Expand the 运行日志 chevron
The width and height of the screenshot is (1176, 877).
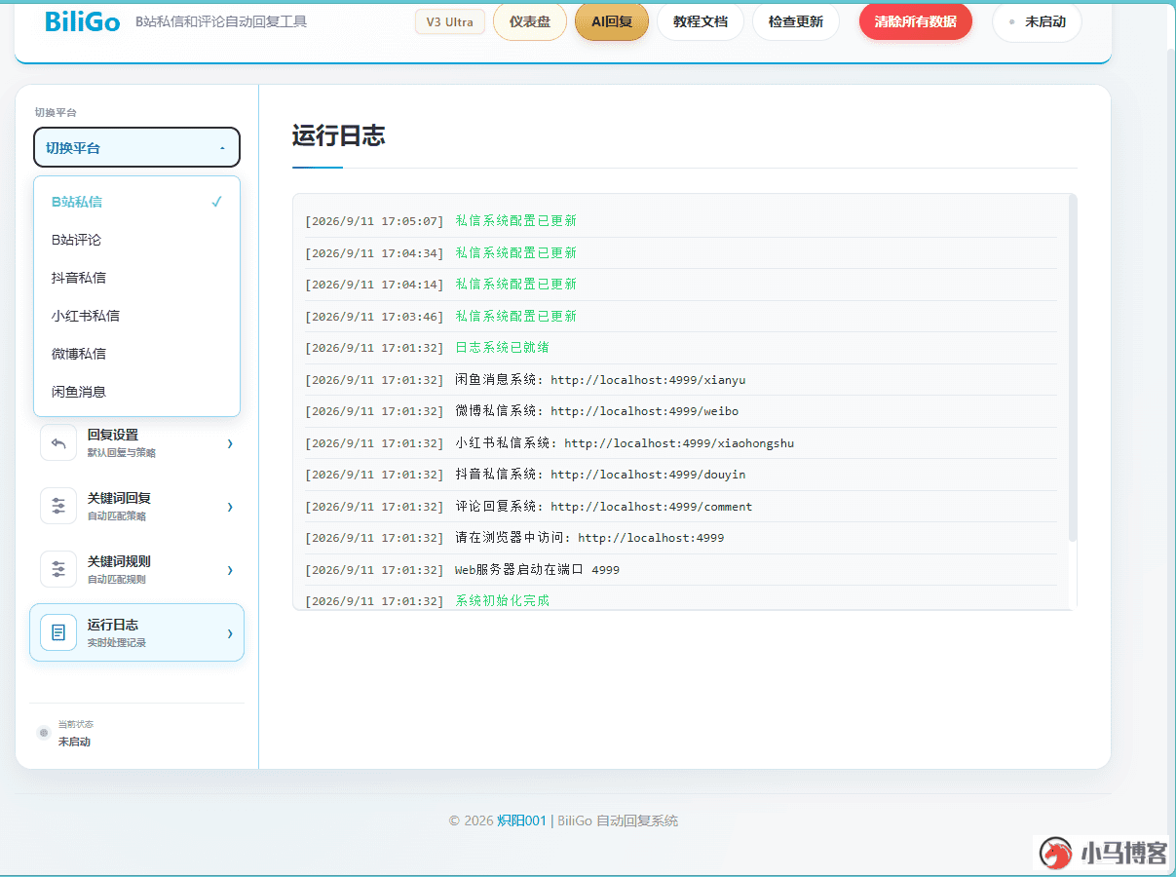click(230, 633)
